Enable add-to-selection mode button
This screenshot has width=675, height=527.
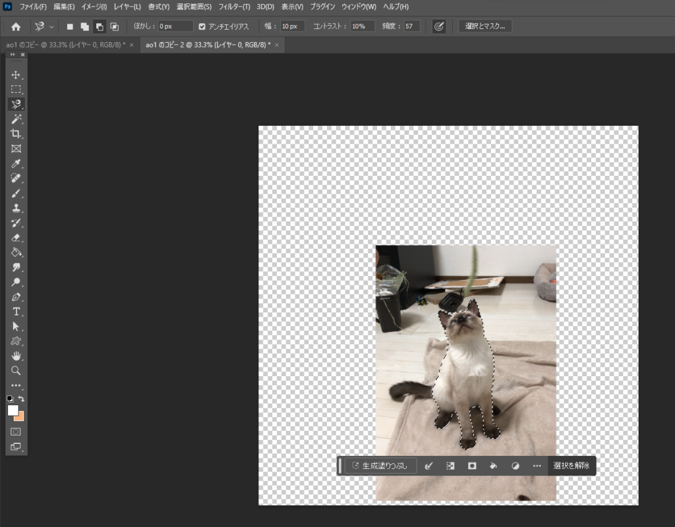click(84, 26)
